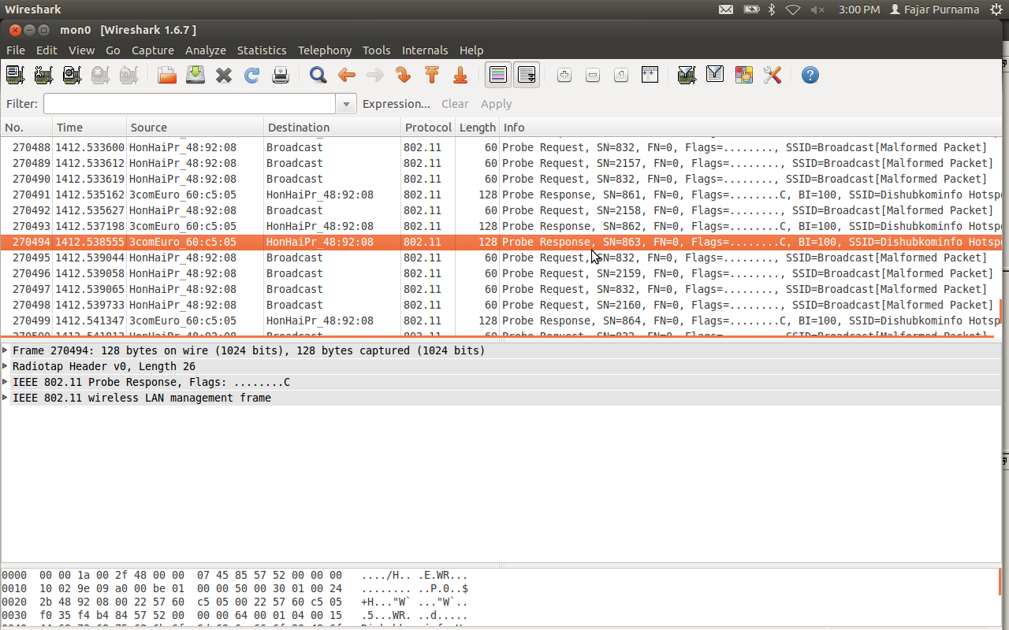Print packets with the printer icon
This screenshot has height=630, width=1009.
[281, 75]
